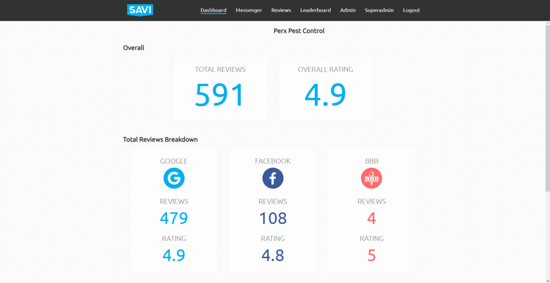Viewport: 550px width, 283px height.
Task: Navigate to the Leaderboard
Action: (315, 10)
